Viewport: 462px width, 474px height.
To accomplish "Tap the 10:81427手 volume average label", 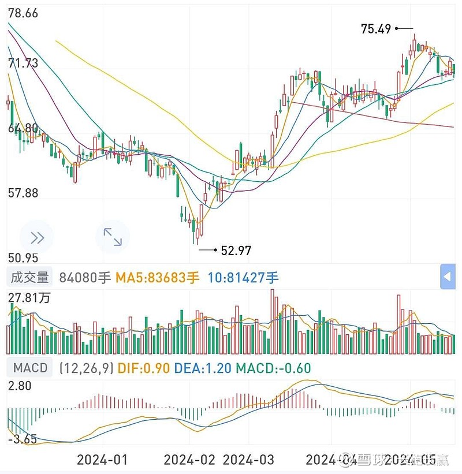I will point(243,278).
